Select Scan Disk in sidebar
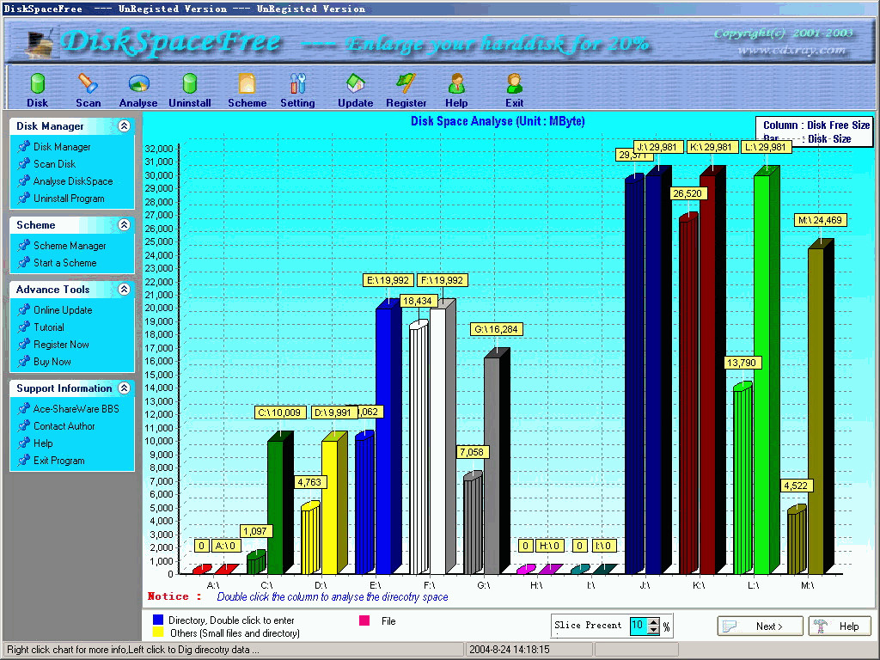The image size is (880, 660). (54, 164)
